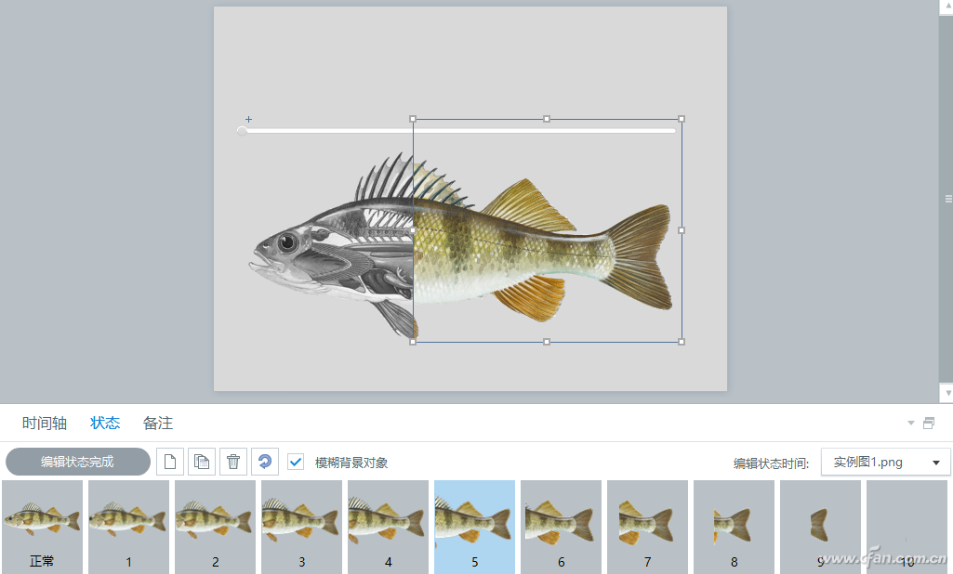Click the panel restore window icon
The image size is (953, 574).
(x=928, y=424)
